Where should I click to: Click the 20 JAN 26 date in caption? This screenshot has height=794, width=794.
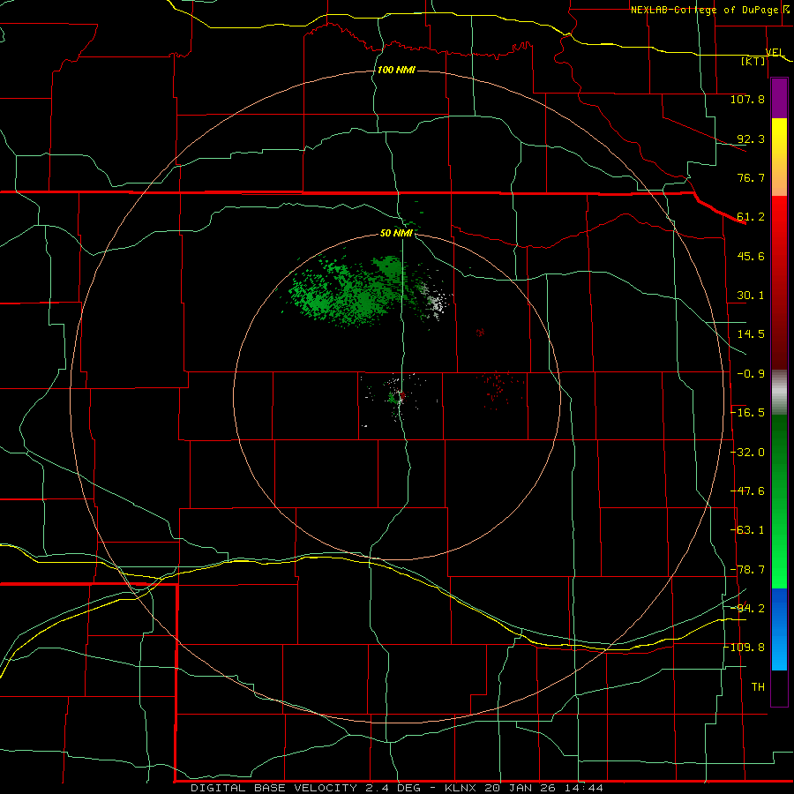[520, 788]
